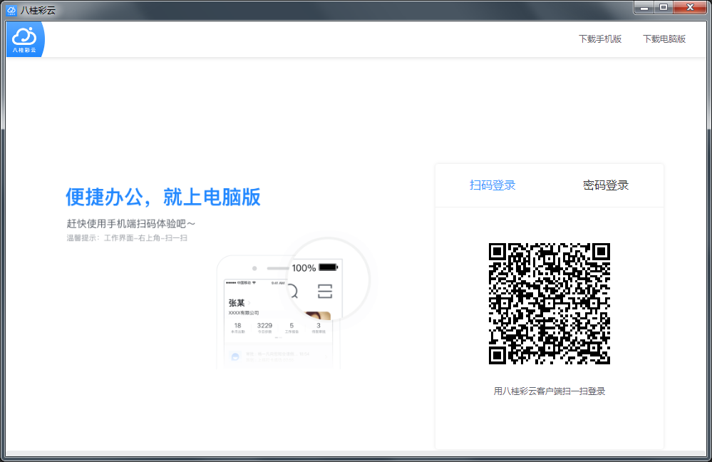Click the scan icon in the phone illustration
The width and height of the screenshot is (712, 462).
(x=325, y=291)
